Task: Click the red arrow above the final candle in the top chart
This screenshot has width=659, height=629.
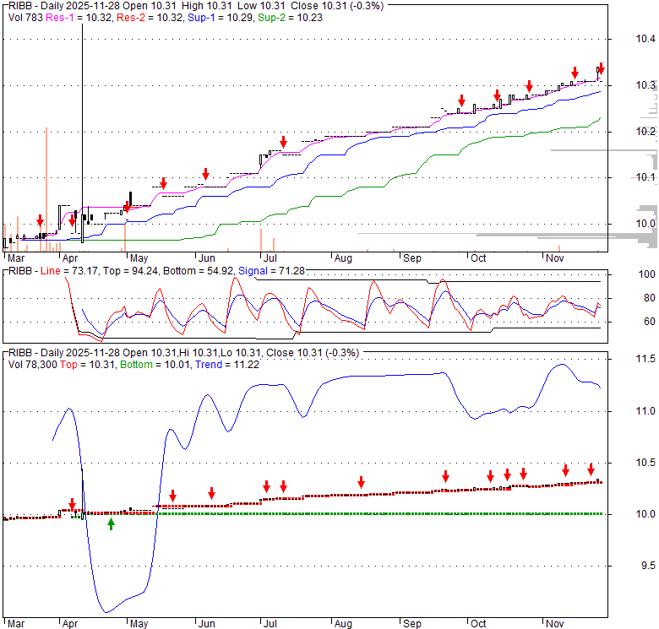Action: pyautogui.click(x=601, y=68)
